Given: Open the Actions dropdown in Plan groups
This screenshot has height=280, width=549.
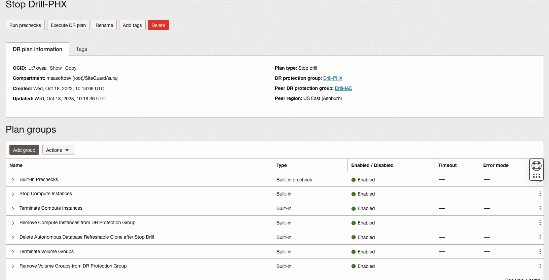Looking at the screenshot, I should pos(58,150).
